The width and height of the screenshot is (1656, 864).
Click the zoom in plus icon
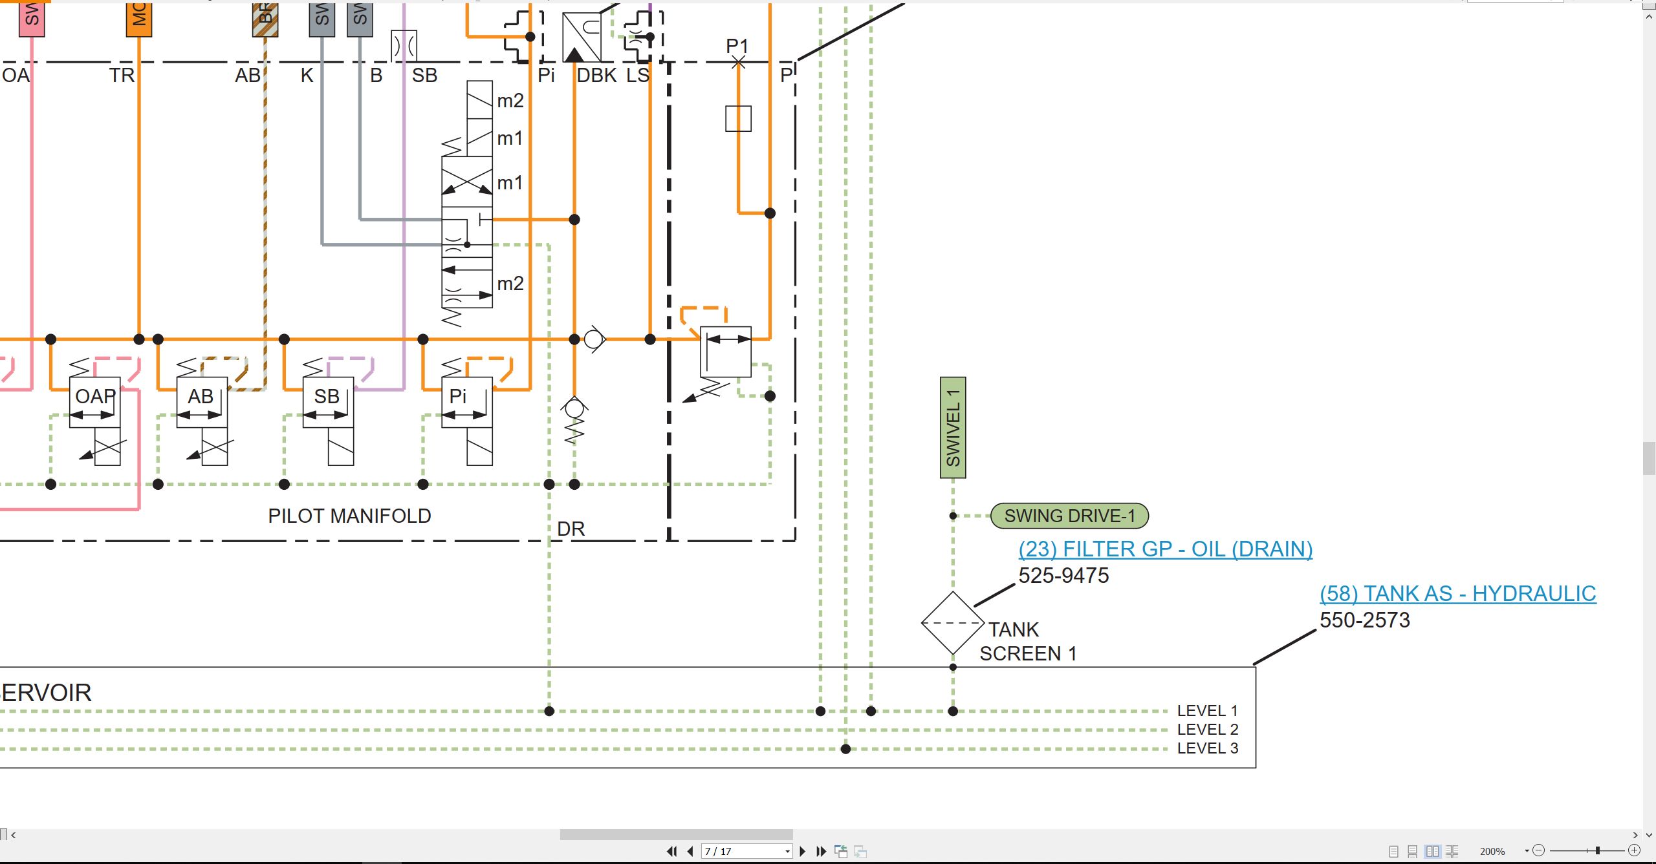click(1634, 850)
